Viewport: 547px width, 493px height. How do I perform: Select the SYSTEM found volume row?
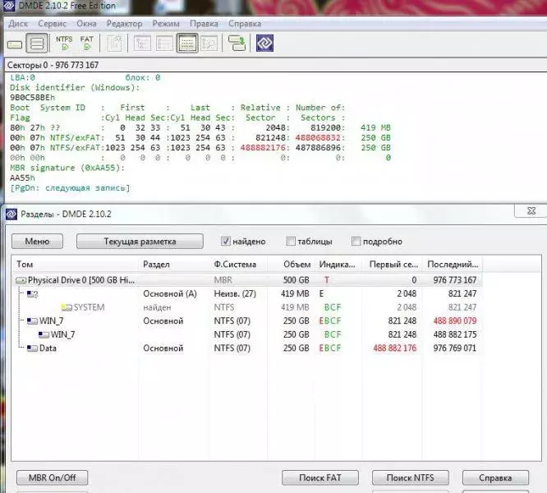tap(248, 307)
